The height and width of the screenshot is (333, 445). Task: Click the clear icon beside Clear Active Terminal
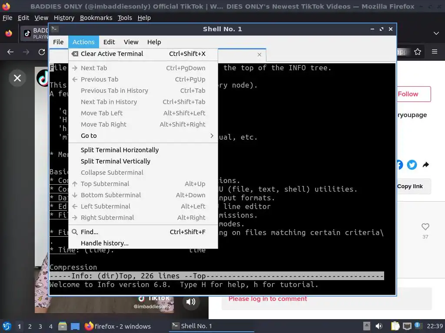click(75, 54)
